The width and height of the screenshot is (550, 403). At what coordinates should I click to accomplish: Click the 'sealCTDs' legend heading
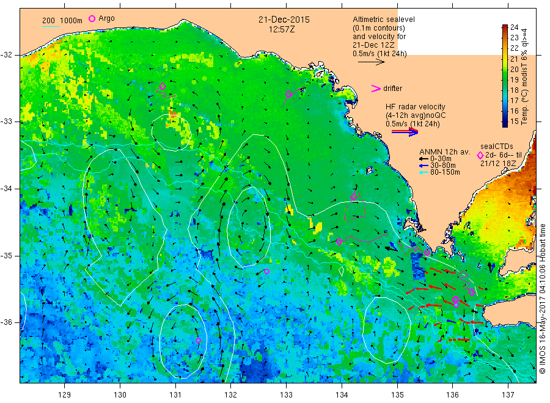(x=497, y=147)
